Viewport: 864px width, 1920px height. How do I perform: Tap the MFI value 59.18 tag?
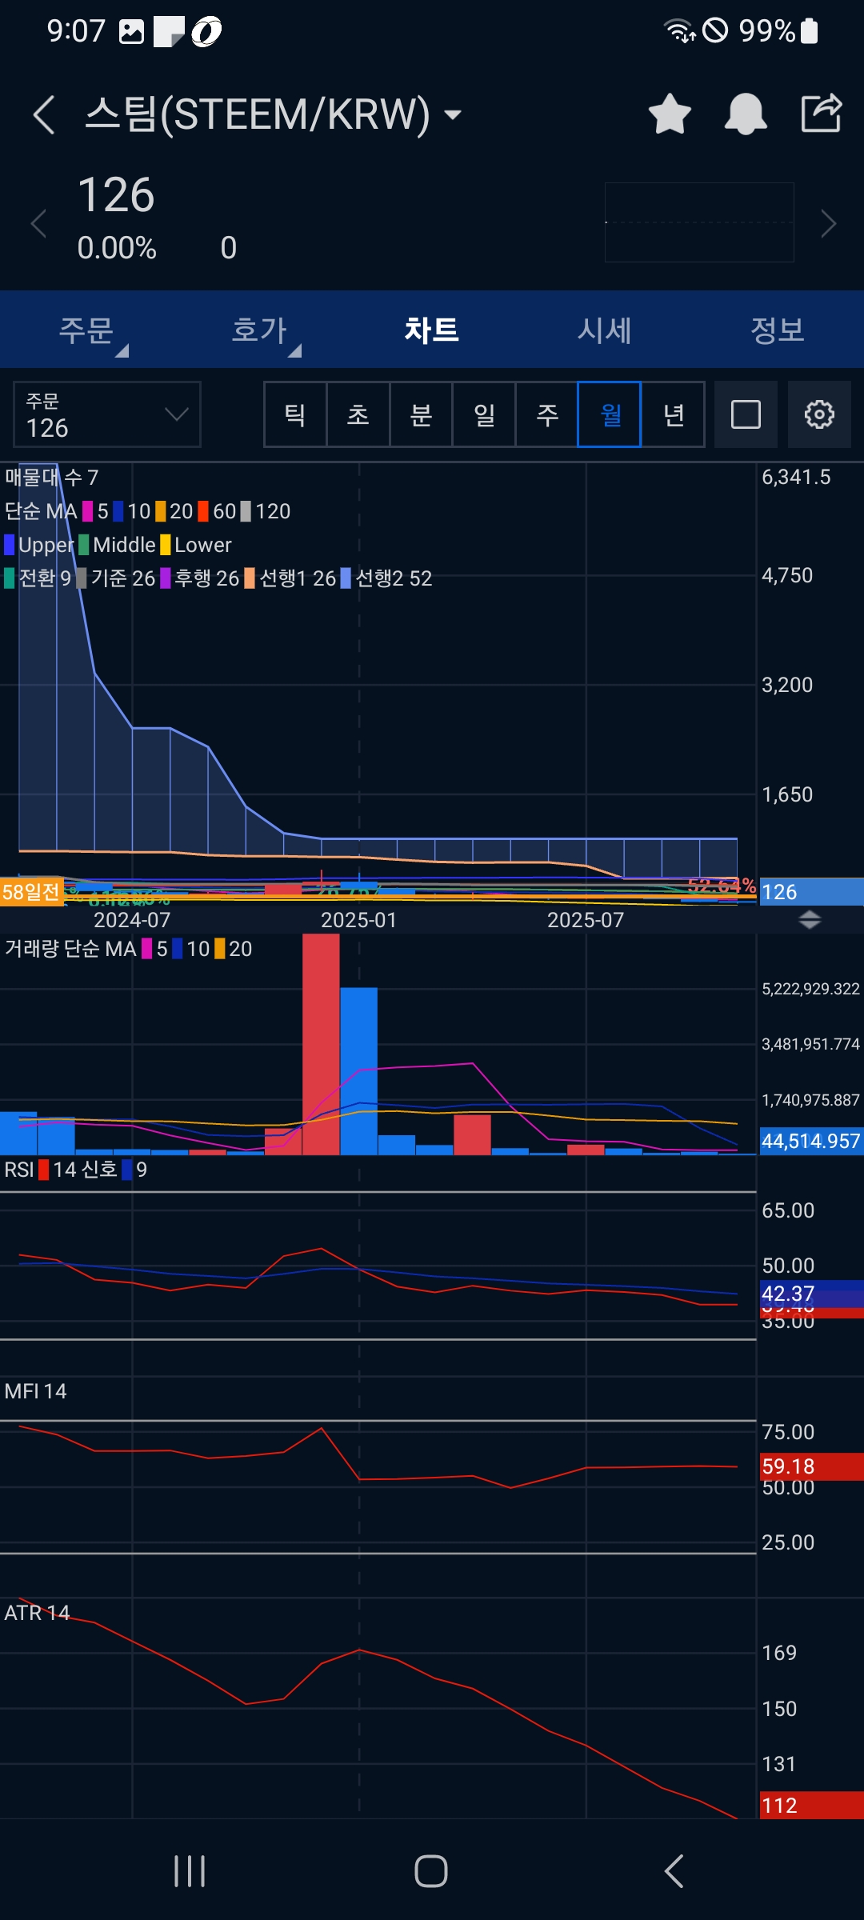pos(811,1466)
